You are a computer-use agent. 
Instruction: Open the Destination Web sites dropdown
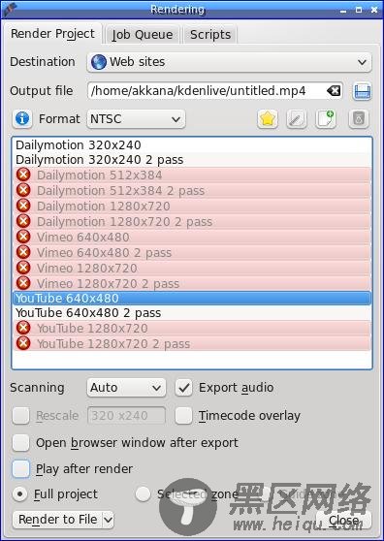[x=229, y=62]
